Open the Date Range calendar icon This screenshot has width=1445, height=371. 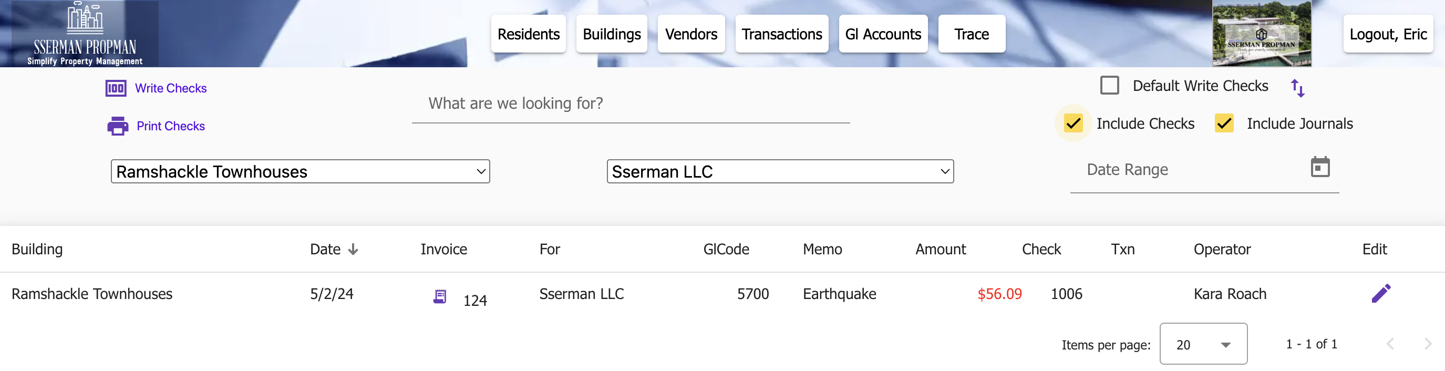point(1320,167)
